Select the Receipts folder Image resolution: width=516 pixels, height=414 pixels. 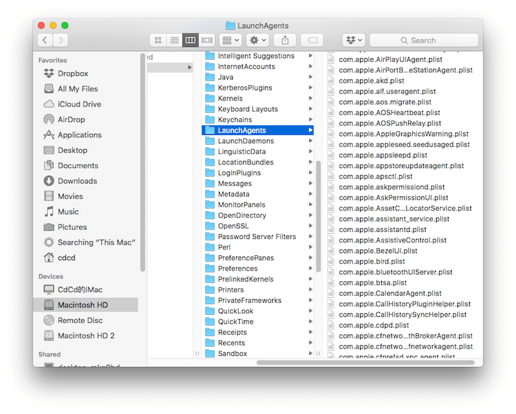pos(257,332)
